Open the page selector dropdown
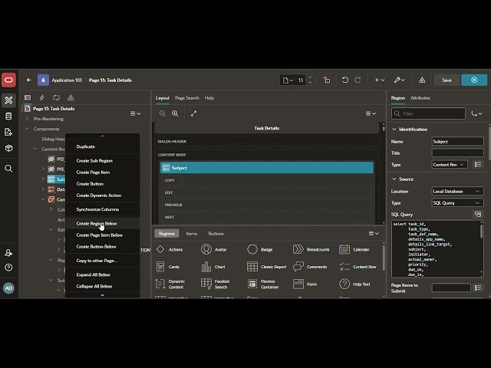The width and height of the screenshot is (491, 368). pyautogui.click(x=288, y=80)
